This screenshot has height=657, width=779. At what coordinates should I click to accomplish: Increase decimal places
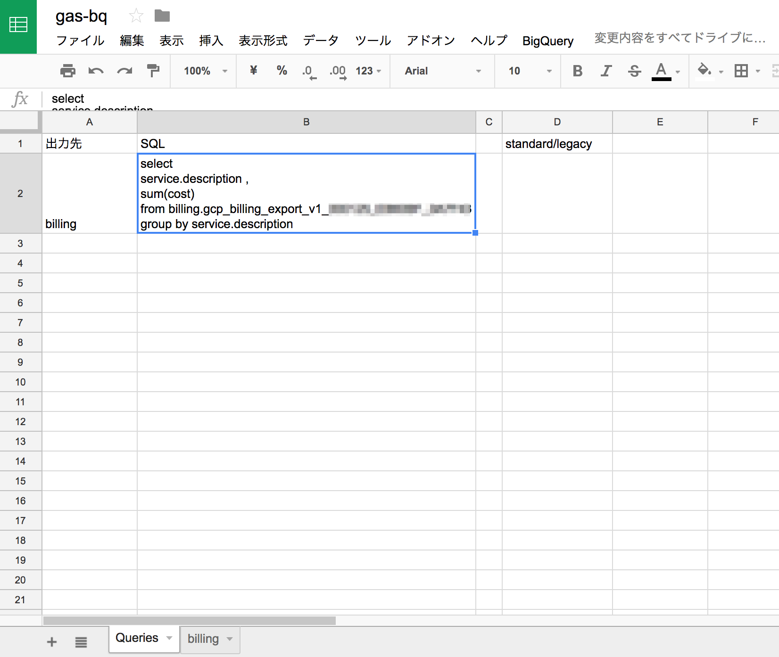338,72
